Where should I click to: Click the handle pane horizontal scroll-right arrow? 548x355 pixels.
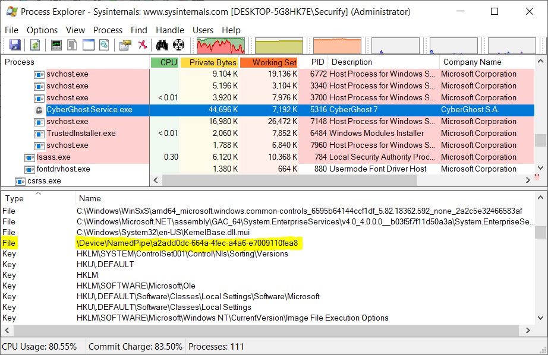click(528, 330)
